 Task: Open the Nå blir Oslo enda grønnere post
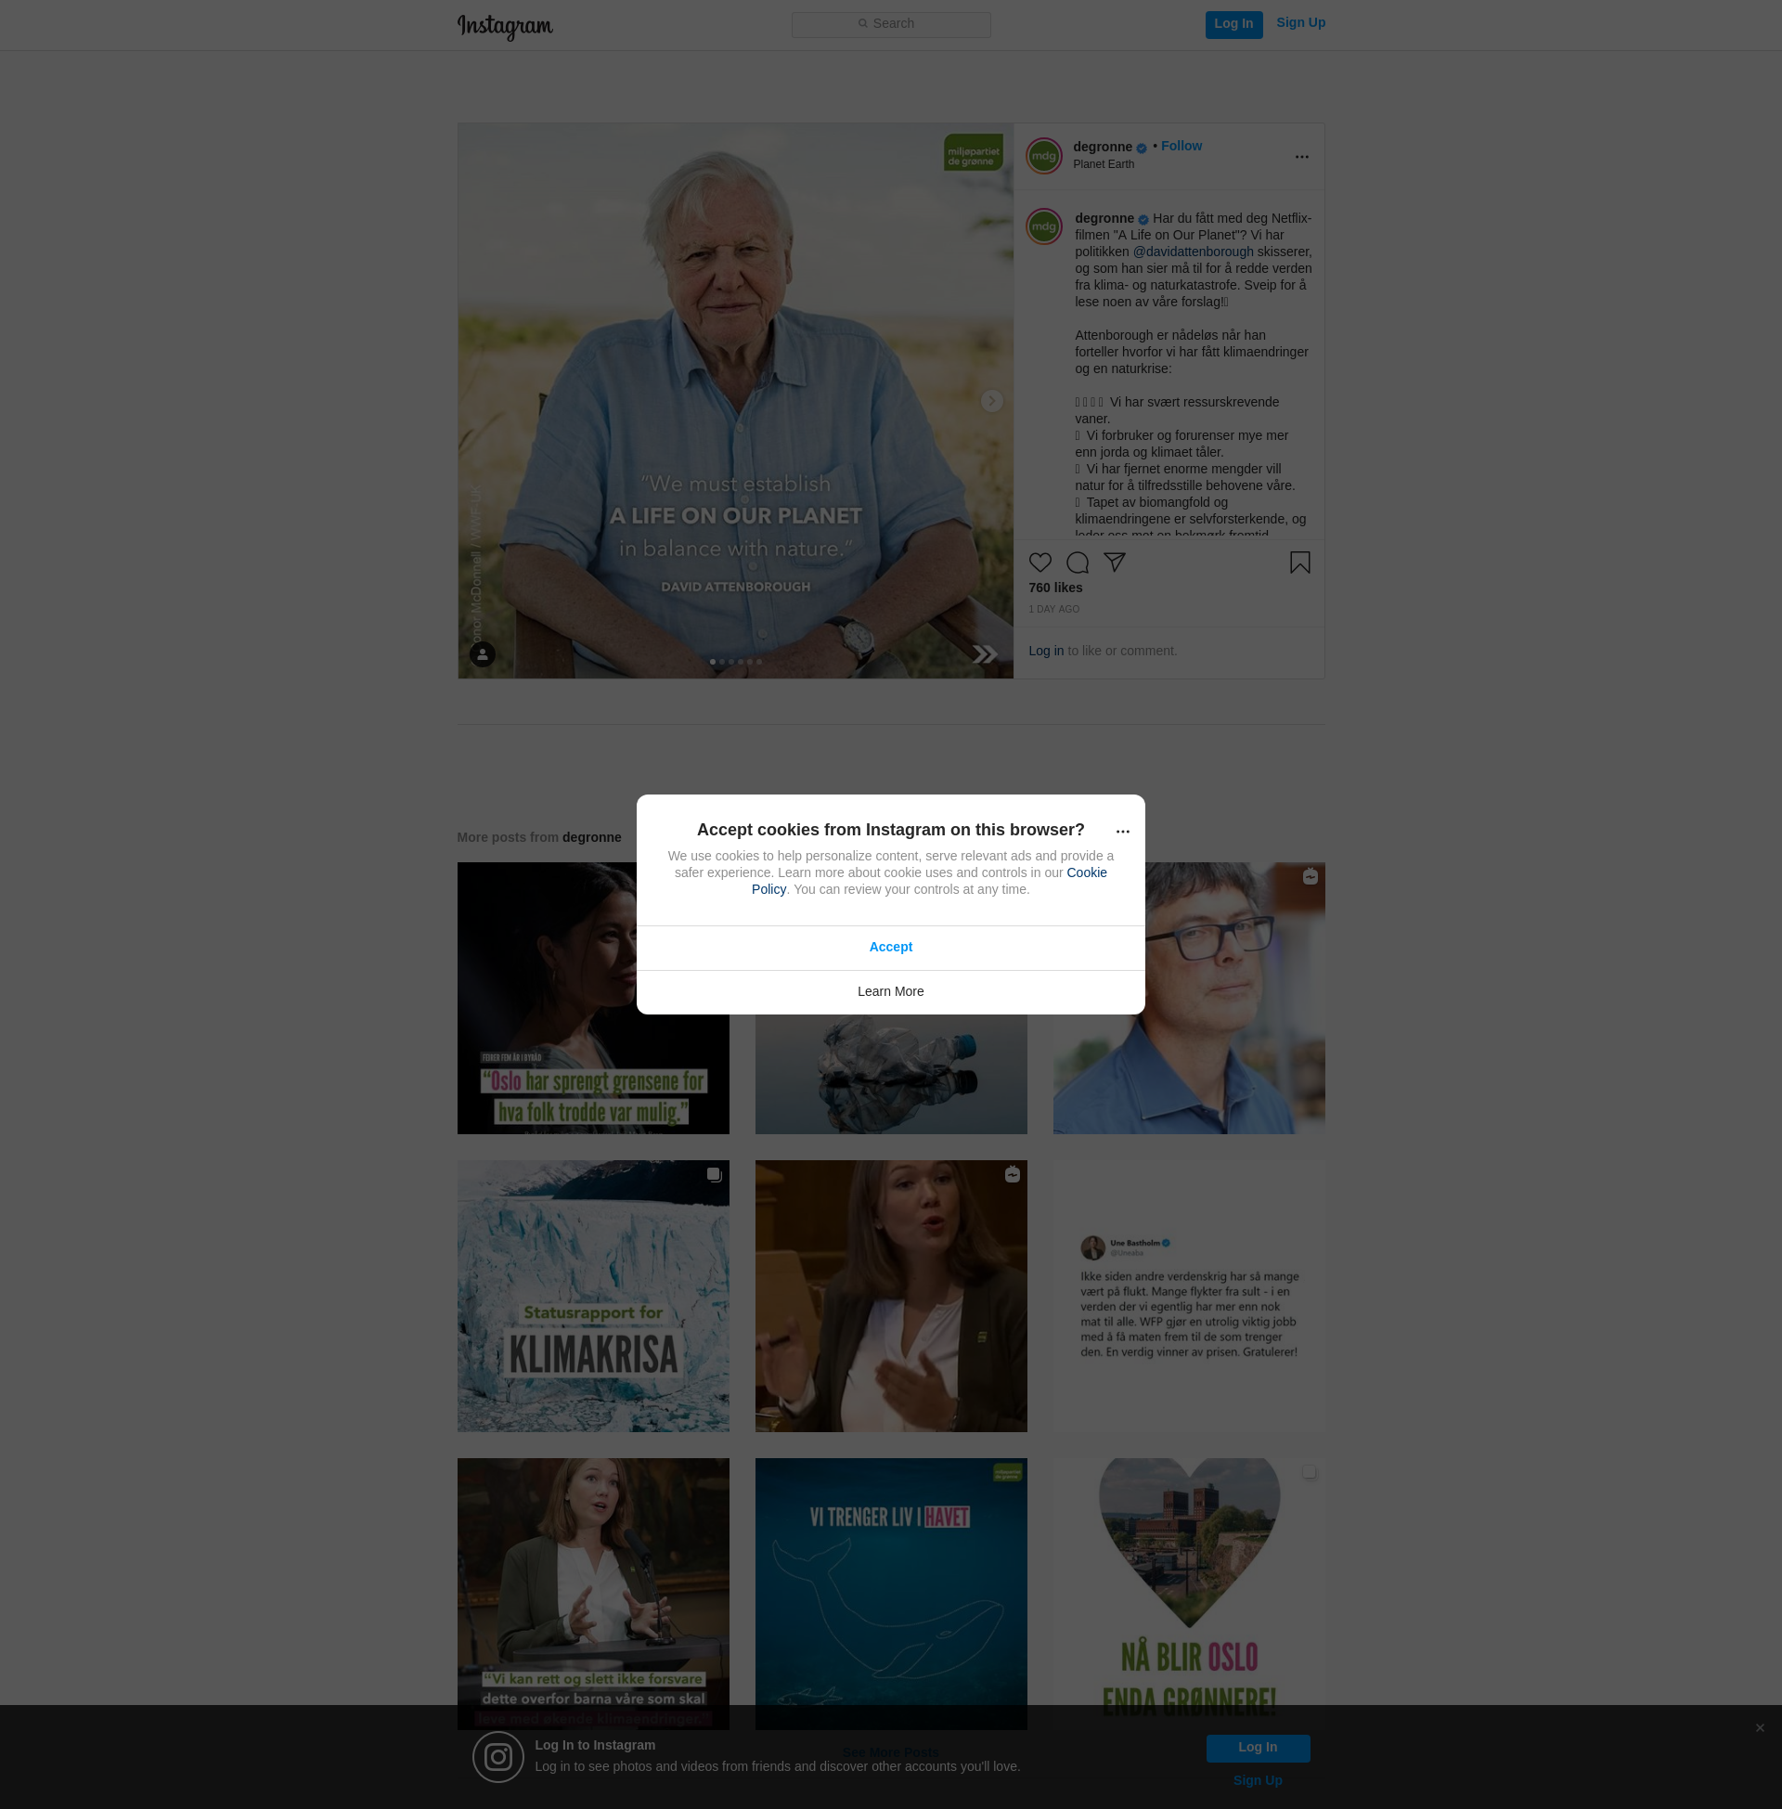coord(1189,1593)
